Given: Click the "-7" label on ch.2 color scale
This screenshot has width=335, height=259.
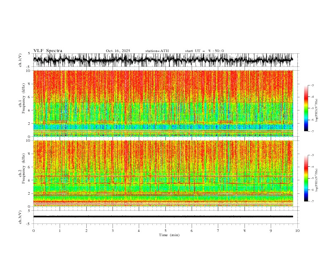Looking at the screenshot, I should point(312,201).
